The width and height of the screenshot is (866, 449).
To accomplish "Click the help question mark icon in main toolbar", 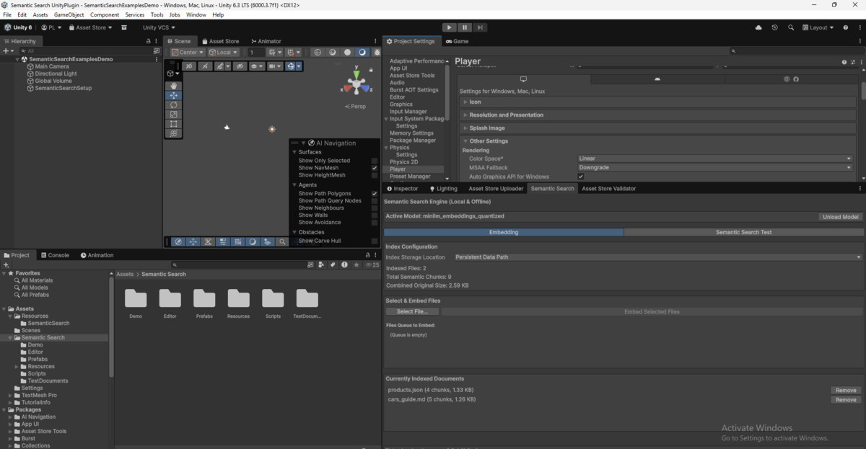I will [x=844, y=27].
